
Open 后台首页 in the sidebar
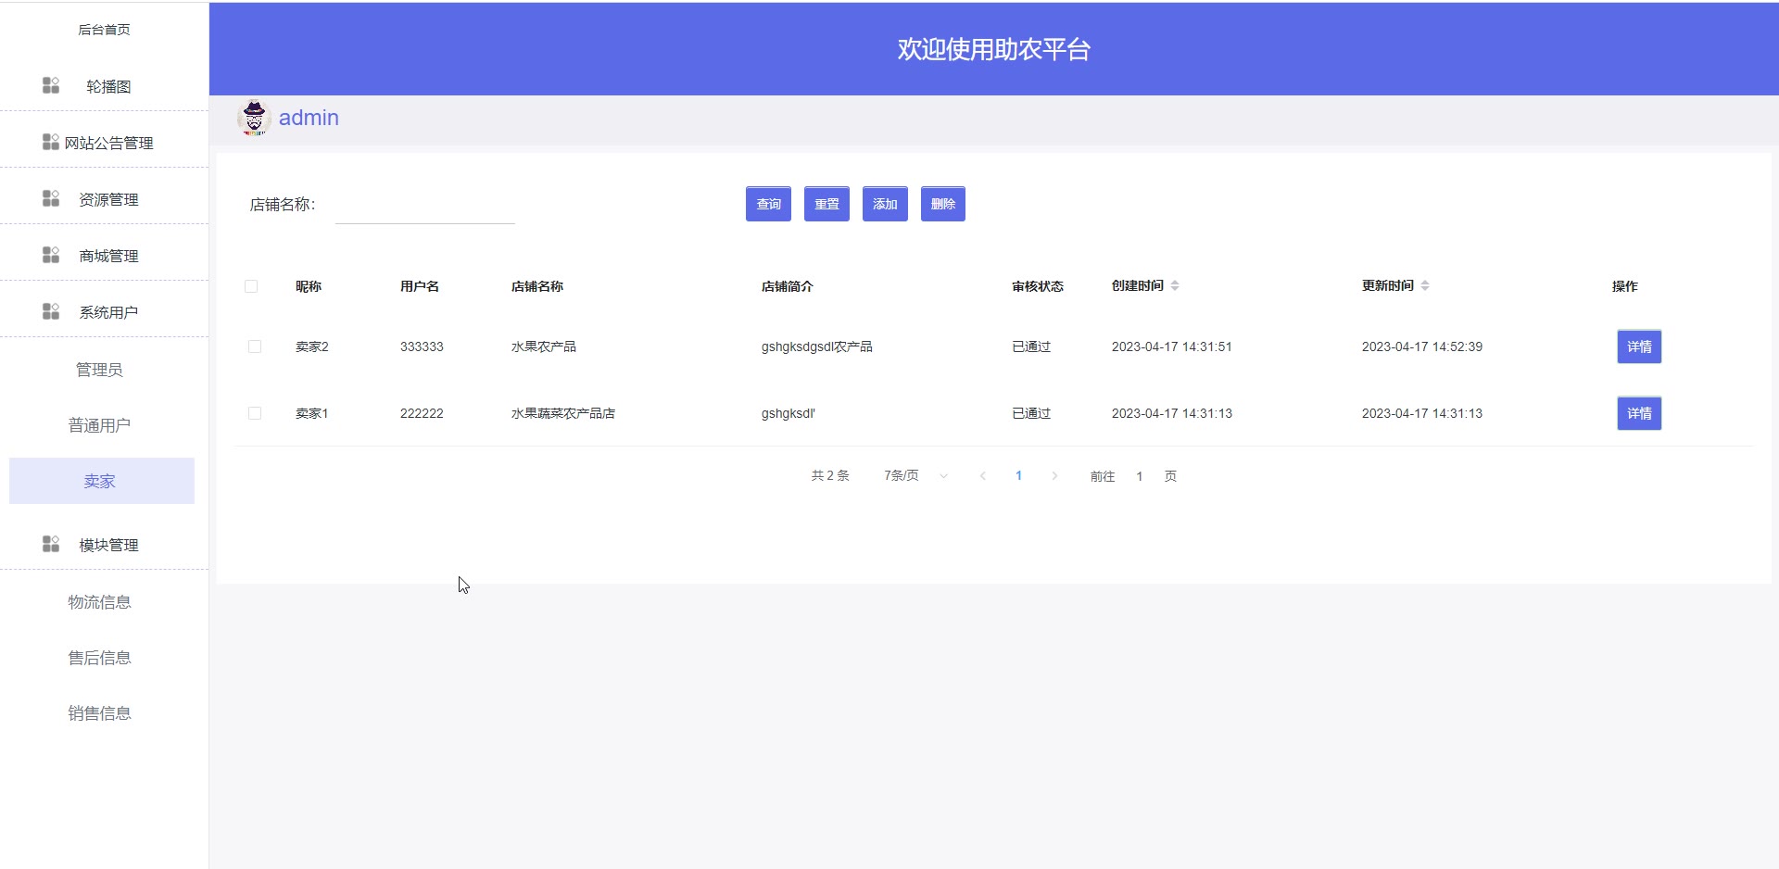[104, 30]
